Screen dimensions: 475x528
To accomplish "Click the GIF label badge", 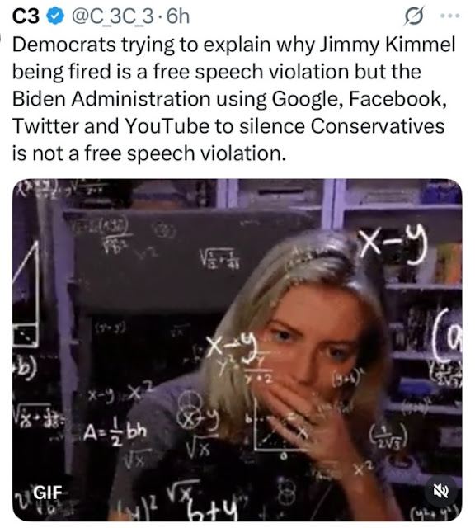I will [x=48, y=493].
